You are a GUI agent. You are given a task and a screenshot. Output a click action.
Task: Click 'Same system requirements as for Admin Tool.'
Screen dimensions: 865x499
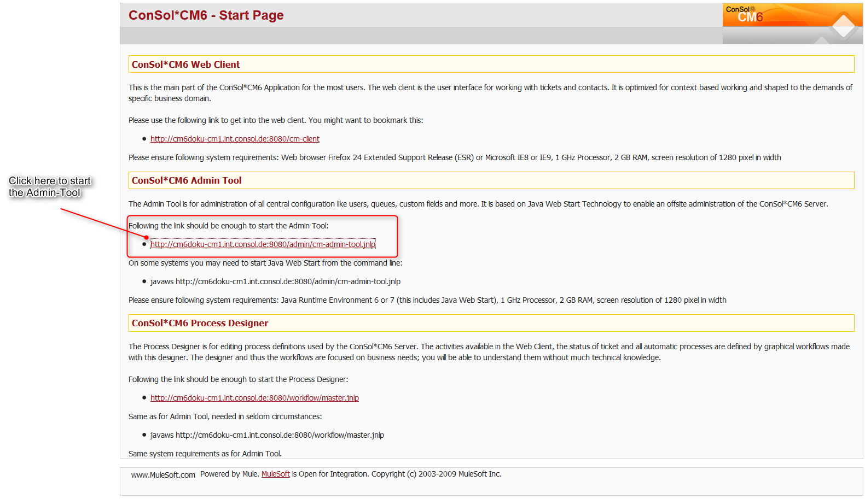[205, 454]
